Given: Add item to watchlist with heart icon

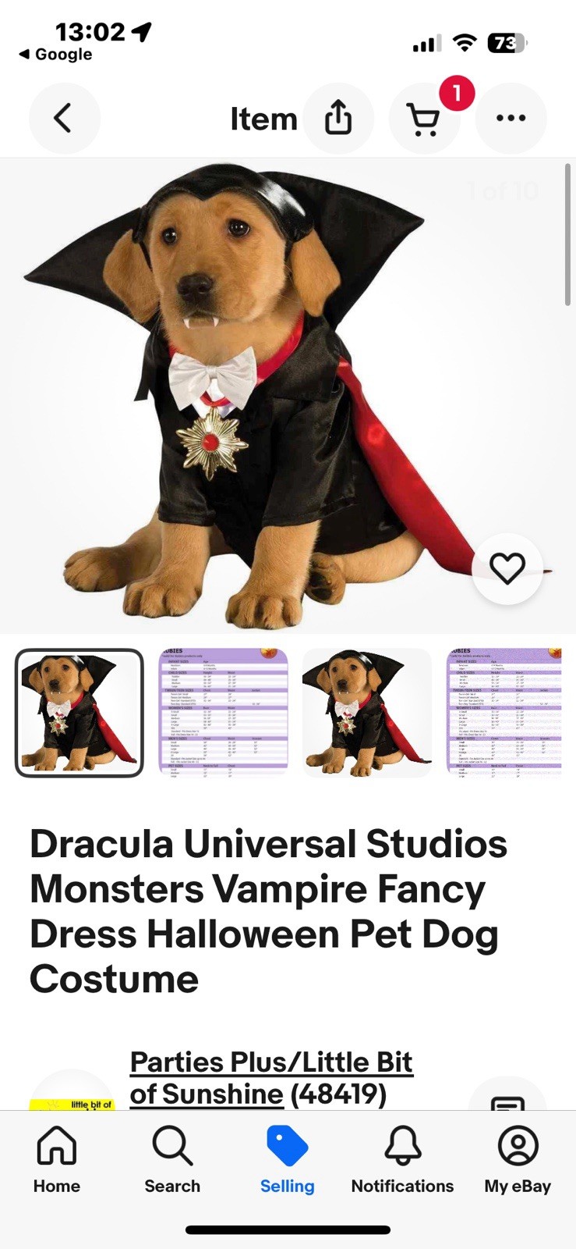Looking at the screenshot, I should click(507, 568).
